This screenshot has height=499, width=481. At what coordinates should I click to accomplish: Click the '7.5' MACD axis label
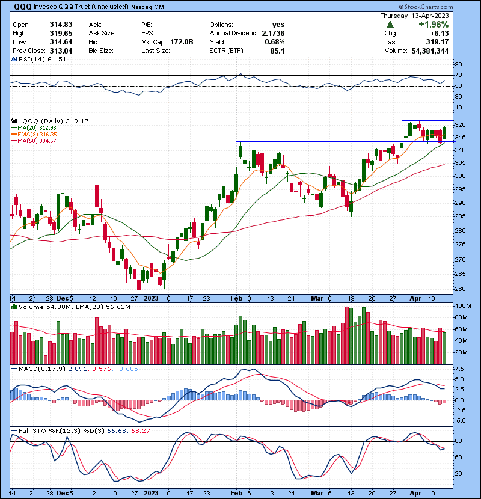460,369
